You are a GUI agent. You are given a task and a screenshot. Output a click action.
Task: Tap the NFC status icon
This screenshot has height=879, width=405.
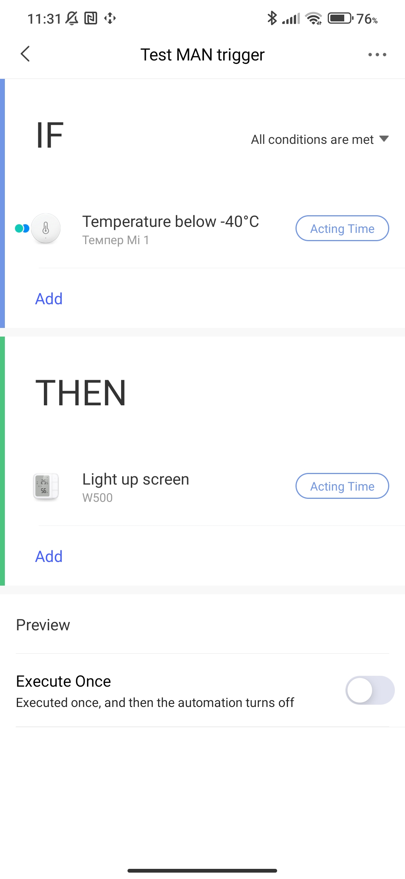click(x=91, y=18)
